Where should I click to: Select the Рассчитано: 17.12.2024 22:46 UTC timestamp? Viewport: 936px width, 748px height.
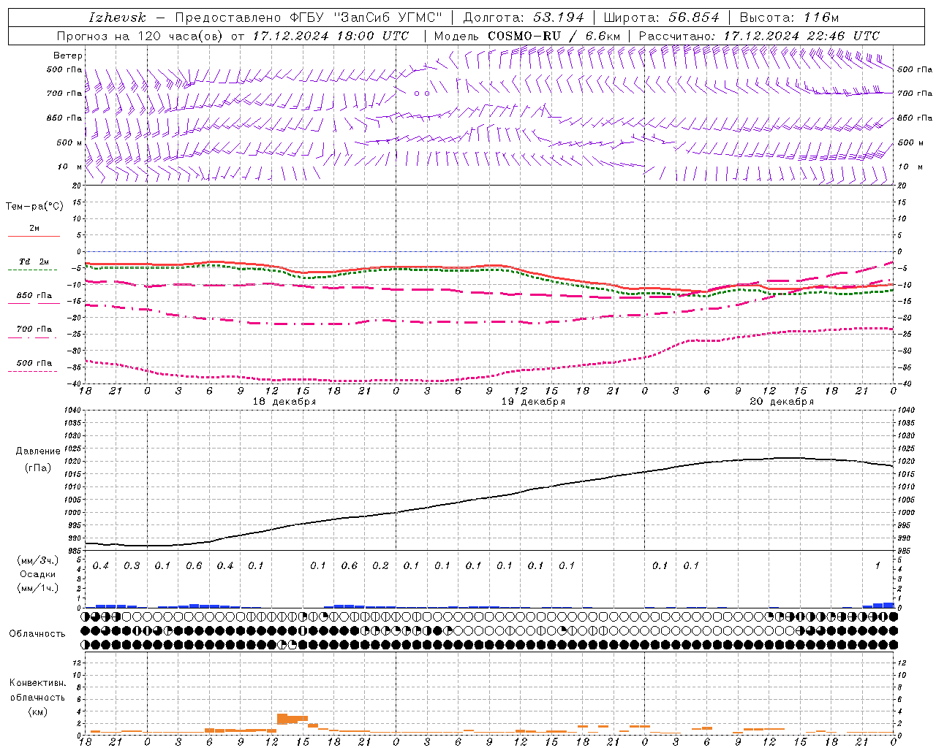[x=759, y=36]
